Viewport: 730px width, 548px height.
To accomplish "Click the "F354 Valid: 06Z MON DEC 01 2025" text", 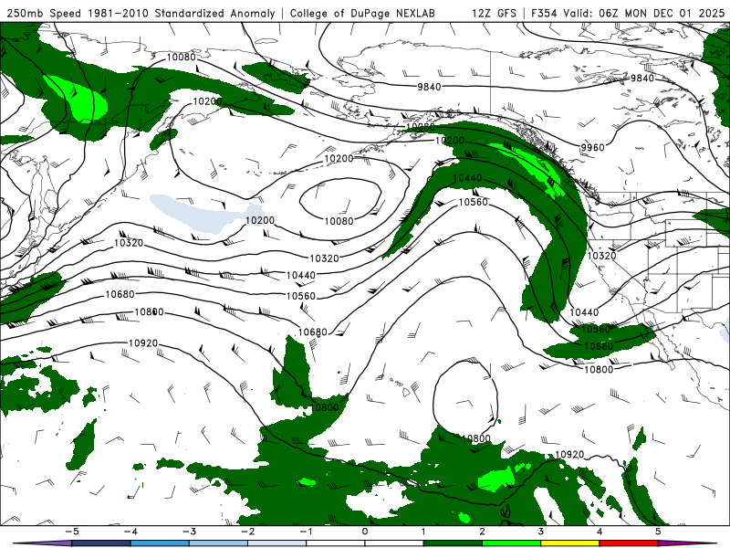I will click(x=628, y=13).
